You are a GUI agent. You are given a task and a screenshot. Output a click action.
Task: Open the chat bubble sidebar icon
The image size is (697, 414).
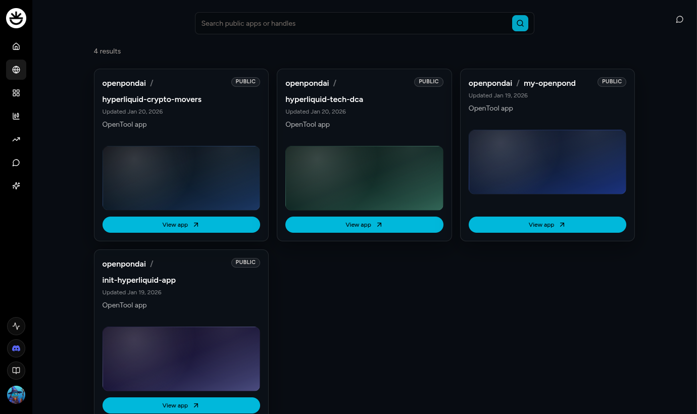(16, 163)
